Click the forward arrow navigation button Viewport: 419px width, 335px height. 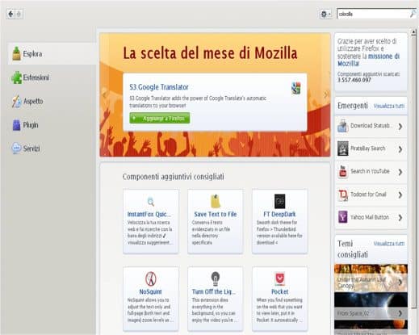point(19,14)
